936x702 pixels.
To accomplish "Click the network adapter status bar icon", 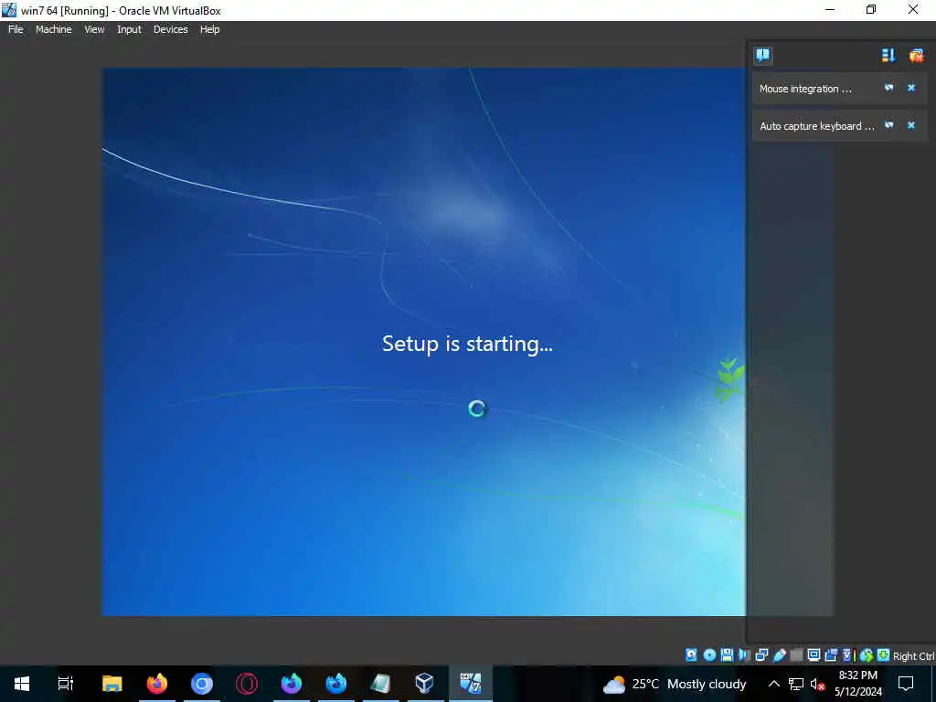I will tap(761, 655).
